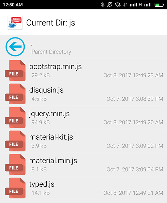Tap the file icon beside jquery.min.js
Screen dimensions: 167x203
(x=15, y=117)
